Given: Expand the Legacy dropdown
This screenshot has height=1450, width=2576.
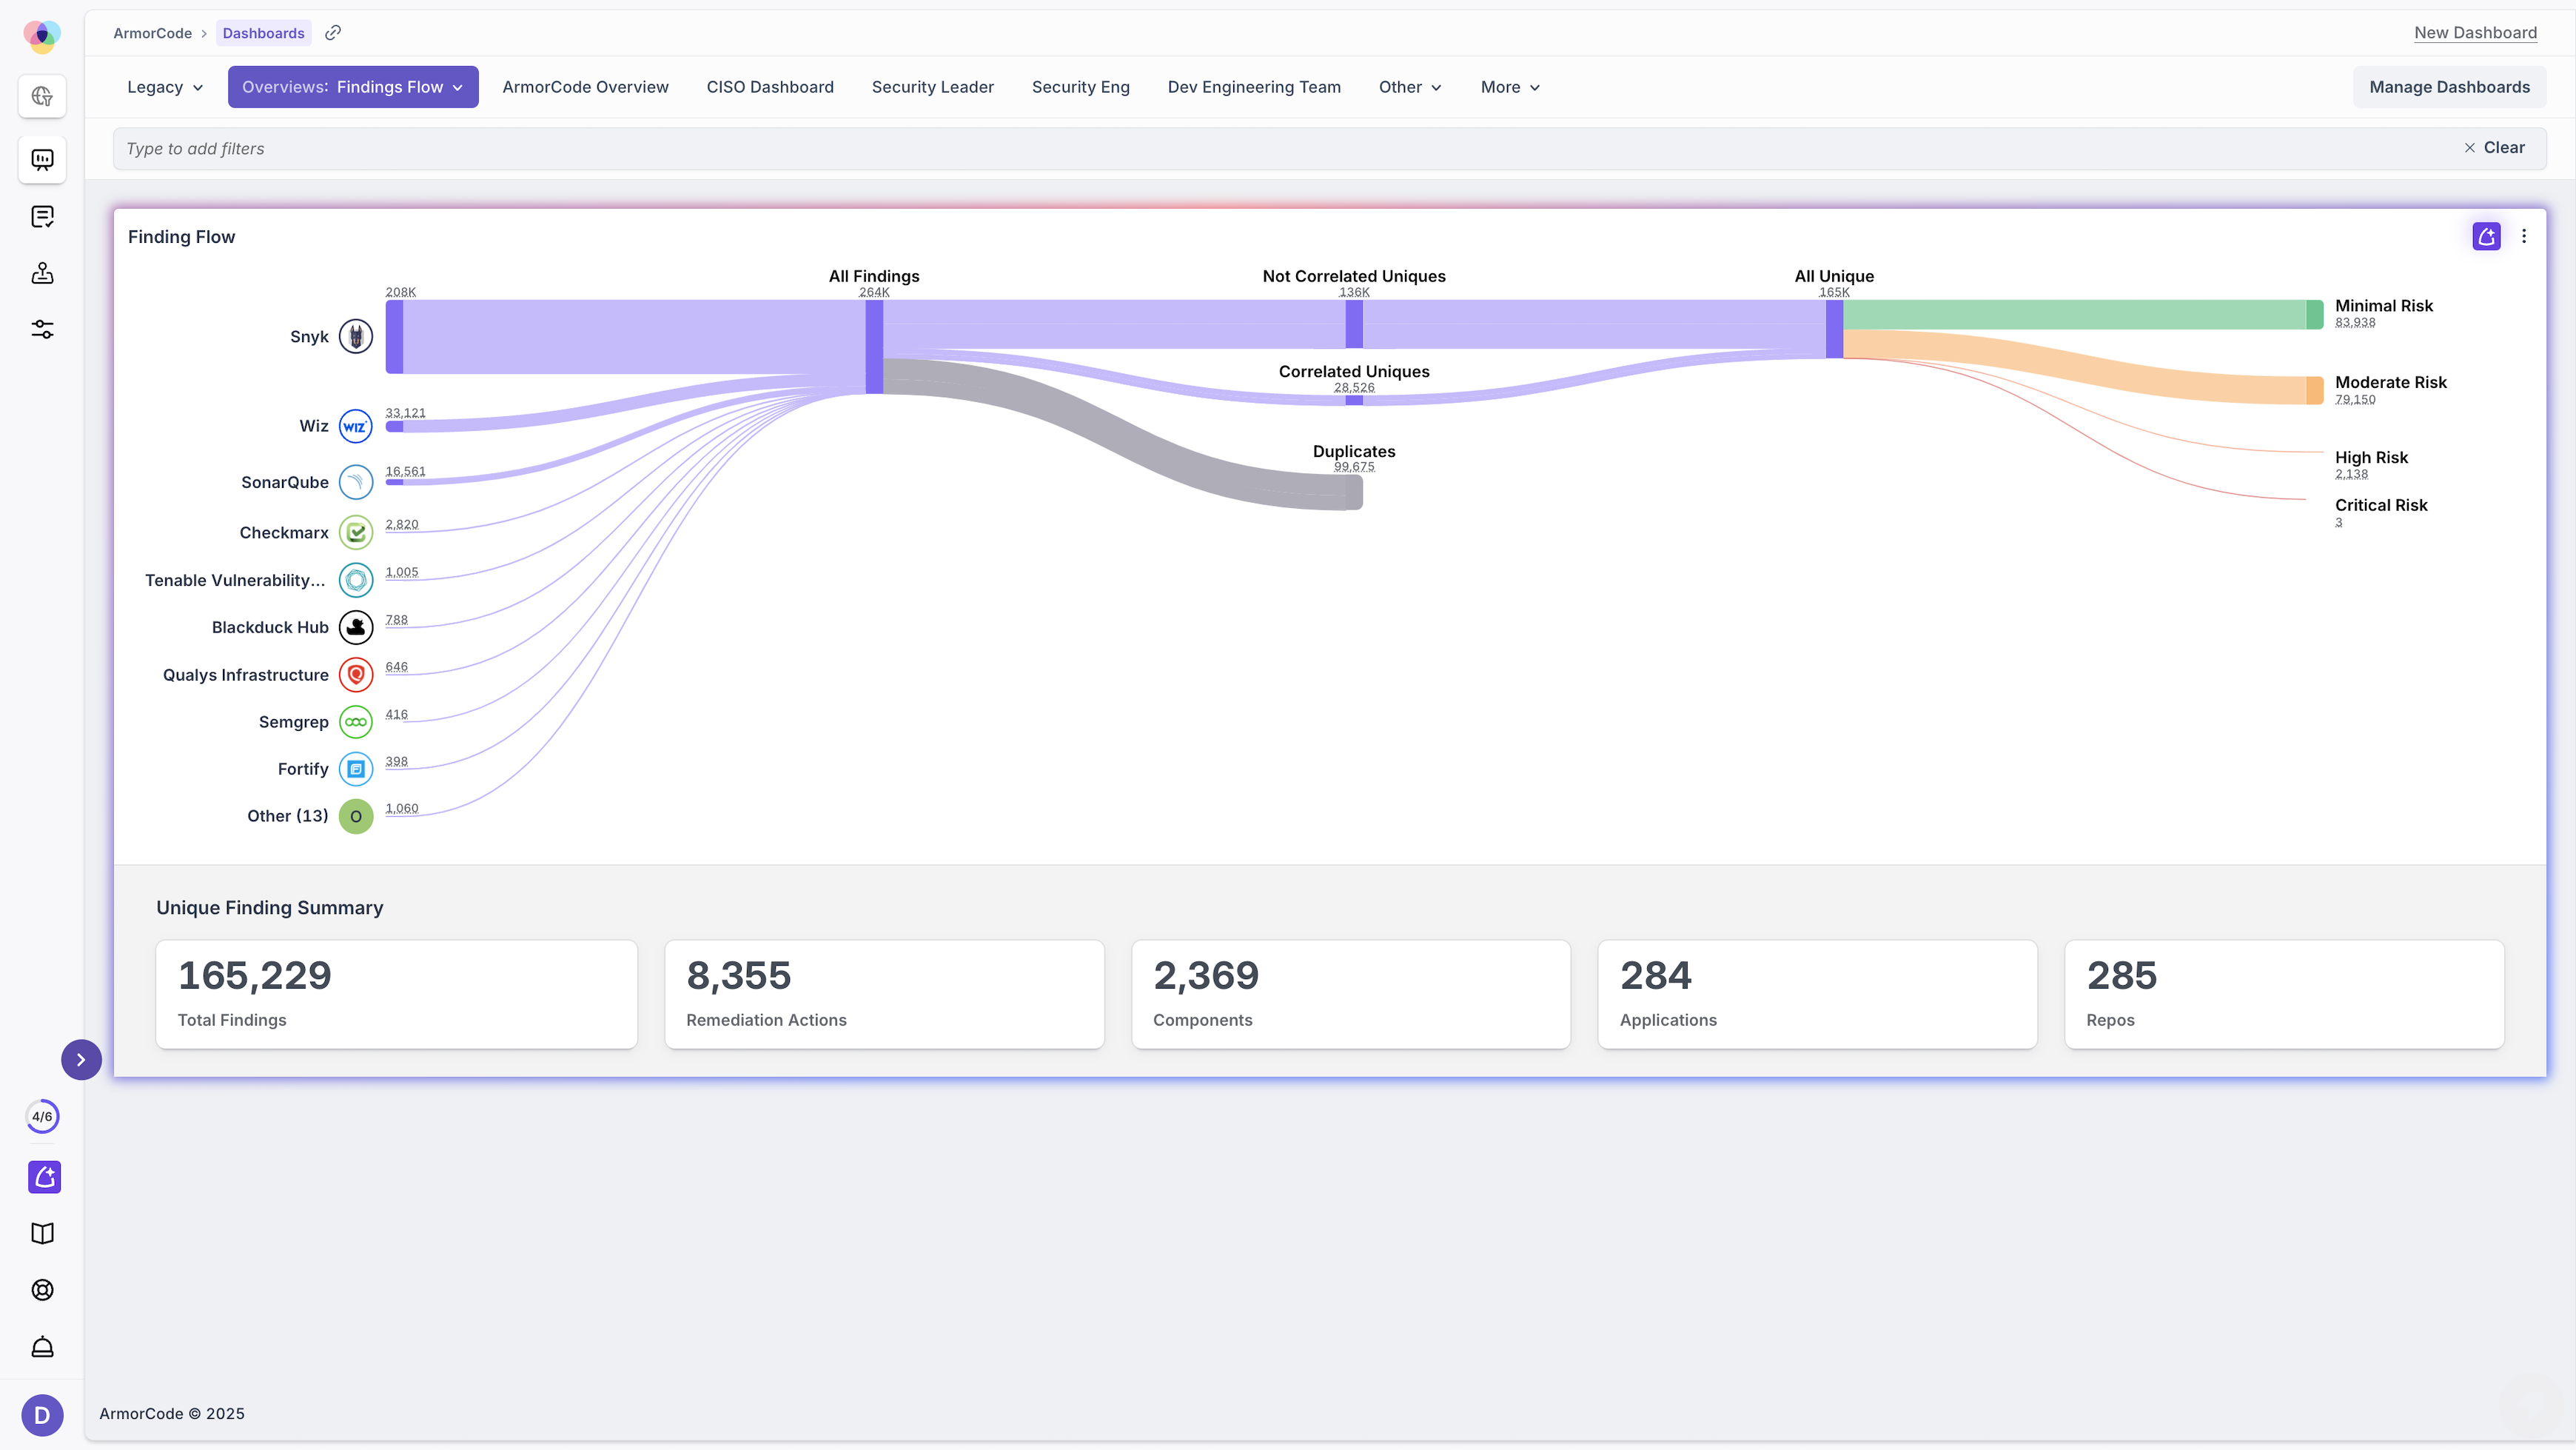Looking at the screenshot, I should (165, 87).
